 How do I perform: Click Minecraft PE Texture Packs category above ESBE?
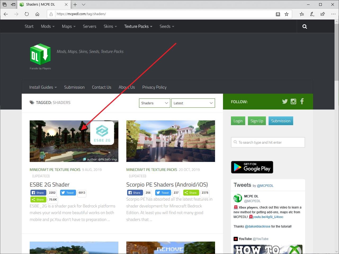tap(55, 170)
